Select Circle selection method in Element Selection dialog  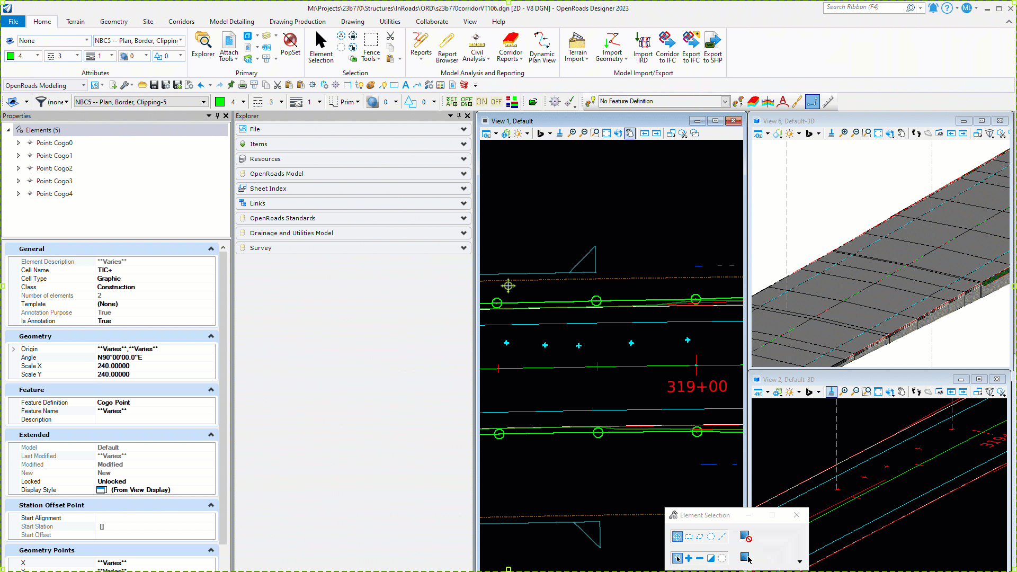click(711, 537)
